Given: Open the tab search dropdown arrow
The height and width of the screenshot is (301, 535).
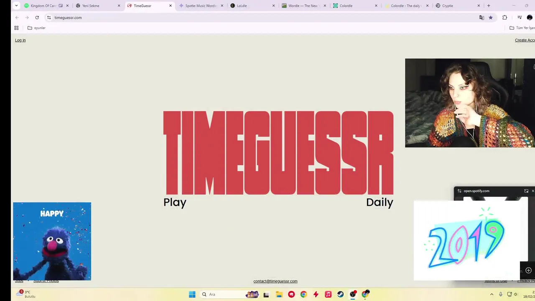Looking at the screenshot, I should pos(16,6).
